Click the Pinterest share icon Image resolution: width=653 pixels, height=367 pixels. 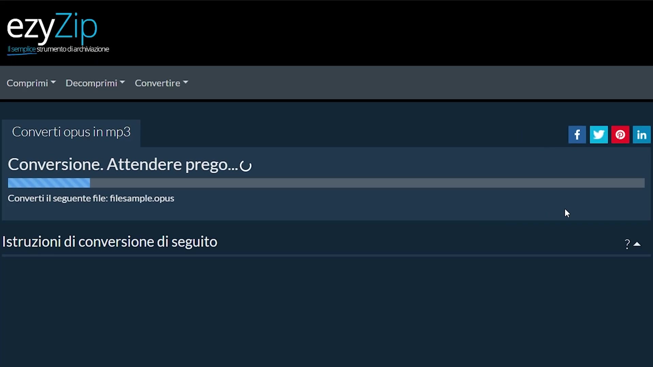(x=620, y=135)
